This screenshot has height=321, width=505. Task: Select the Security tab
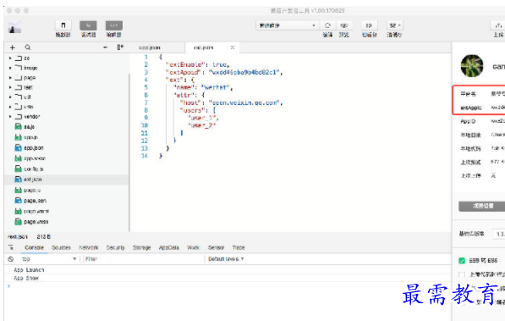click(115, 247)
